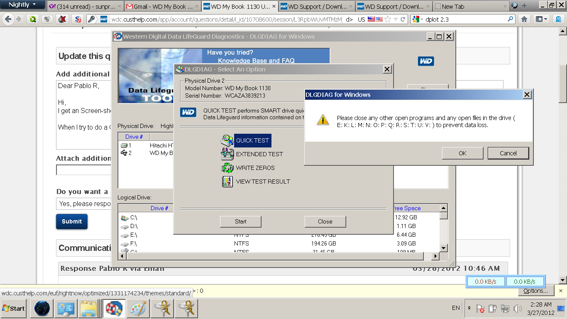This screenshot has width=567, height=319.
Task: Switch to the second WD Support / Downloads tab
Action: pyautogui.click(x=393, y=6)
